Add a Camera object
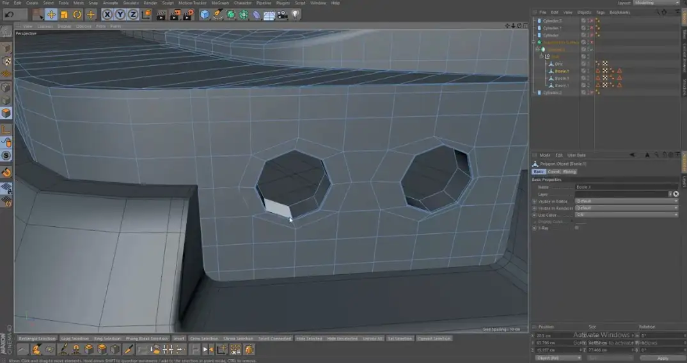The image size is (687, 363). [x=282, y=15]
